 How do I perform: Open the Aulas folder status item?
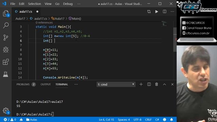tap(32, 120)
